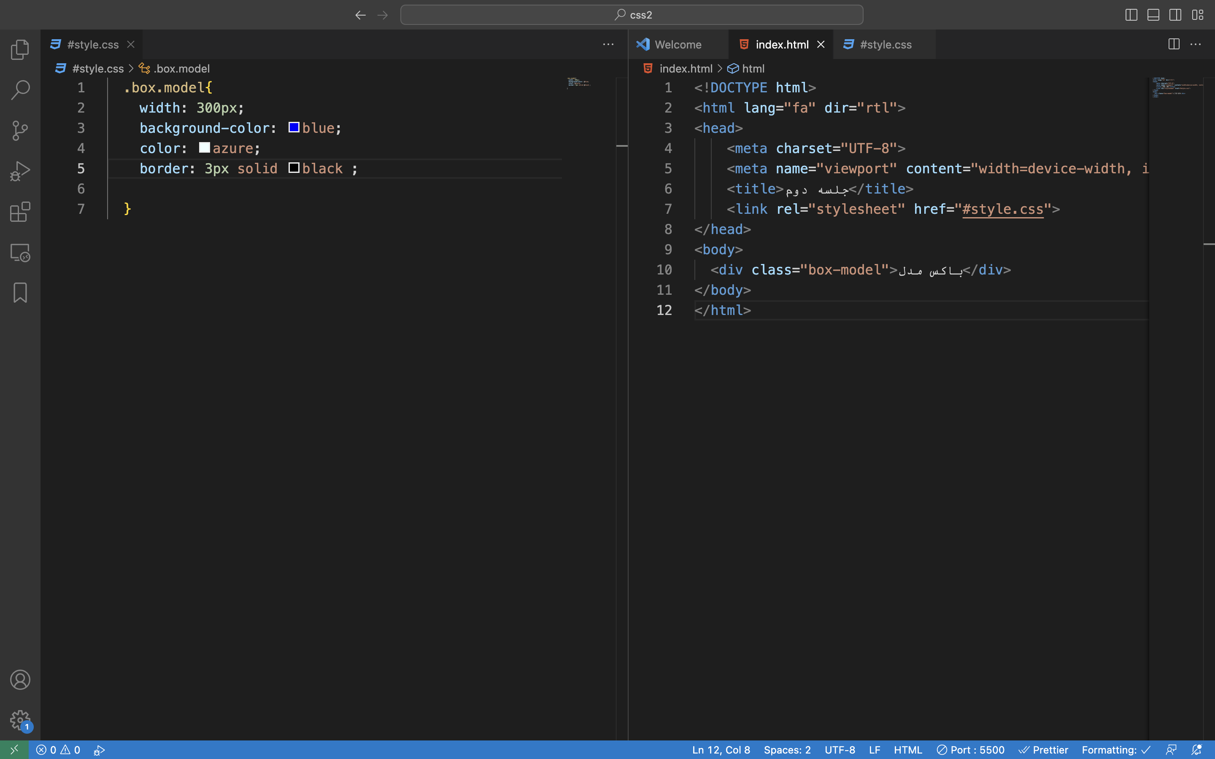
Task: Click line number 10 in HTML editor
Action: point(664,269)
